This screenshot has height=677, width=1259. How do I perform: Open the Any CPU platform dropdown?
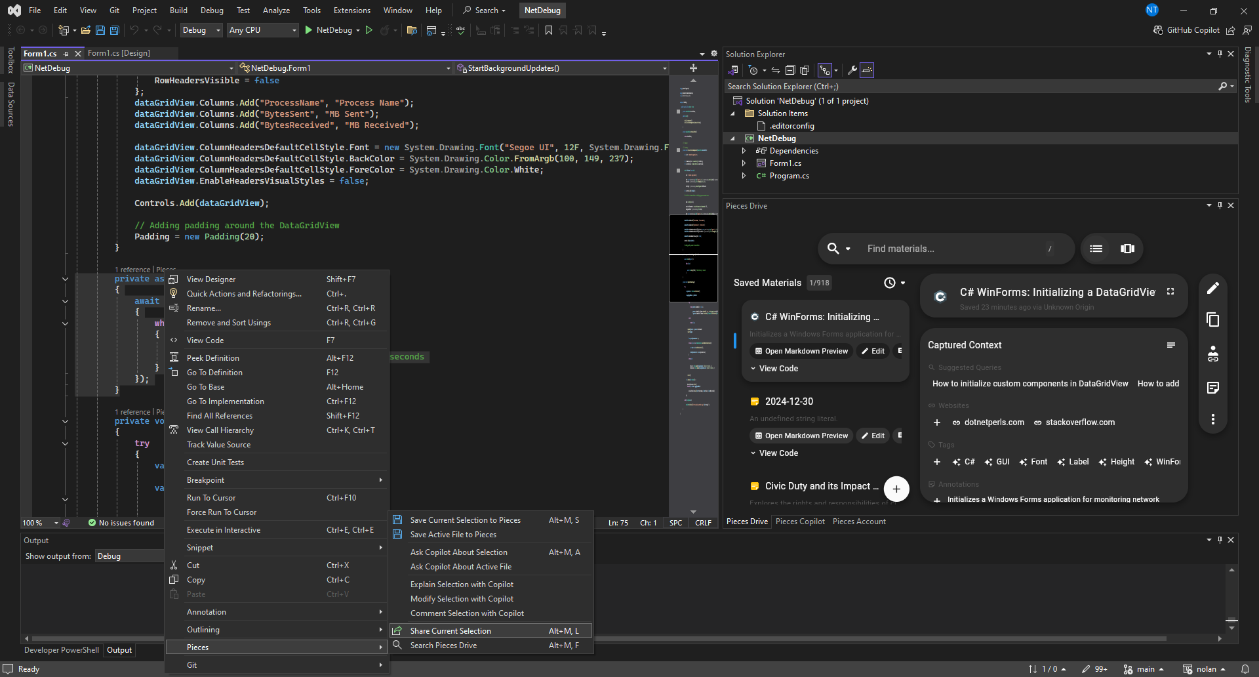pos(262,30)
